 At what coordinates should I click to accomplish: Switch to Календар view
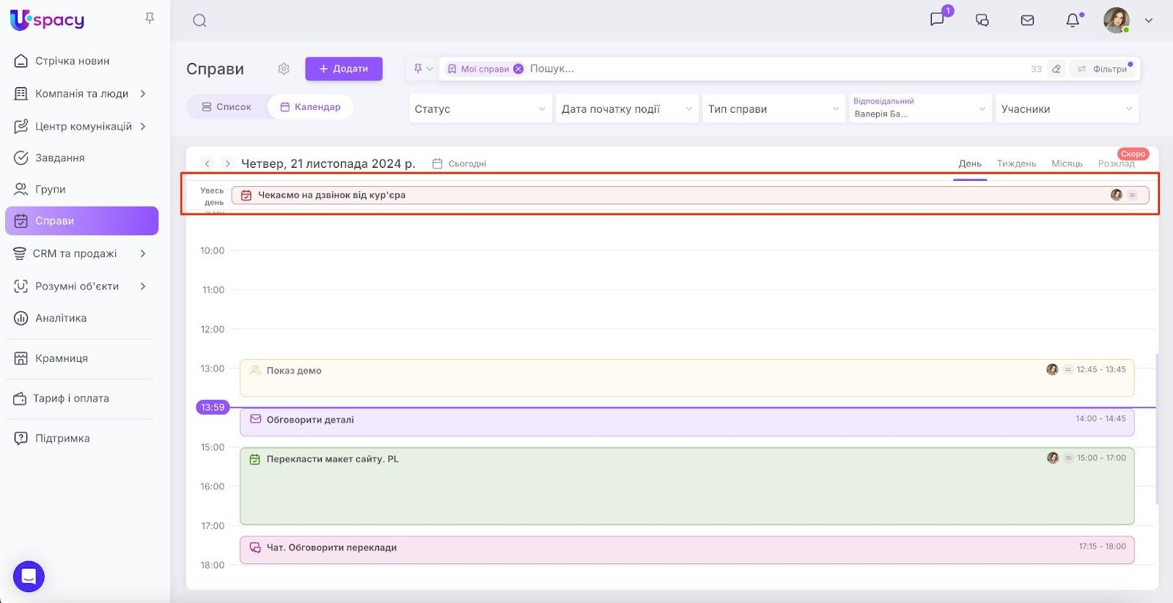[x=310, y=107]
